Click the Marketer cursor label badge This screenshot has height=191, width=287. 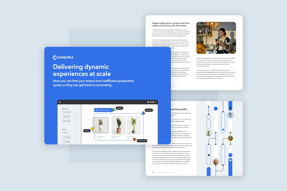(x=119, y=108)
